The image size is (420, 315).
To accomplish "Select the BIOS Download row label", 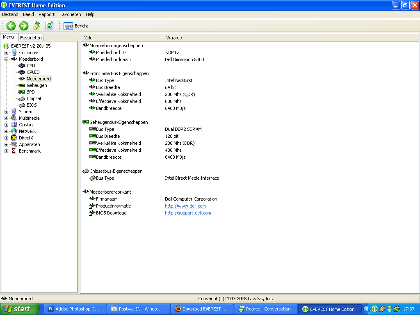I will pos(111,213).
